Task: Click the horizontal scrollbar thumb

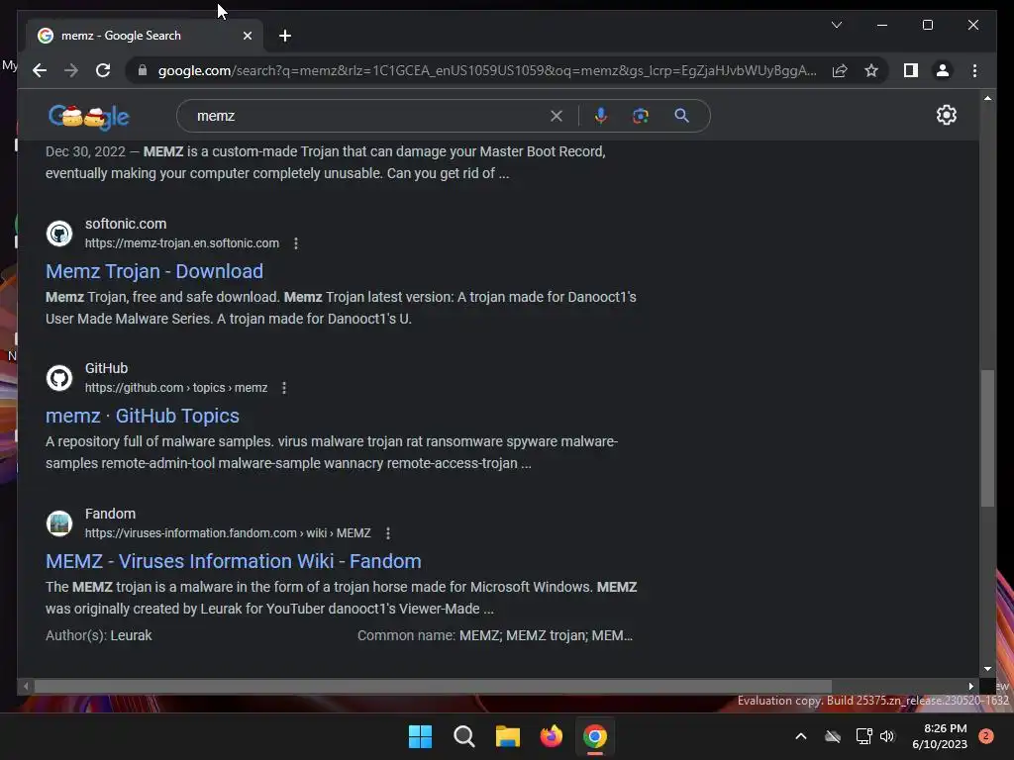Action: tap(433, 687)
